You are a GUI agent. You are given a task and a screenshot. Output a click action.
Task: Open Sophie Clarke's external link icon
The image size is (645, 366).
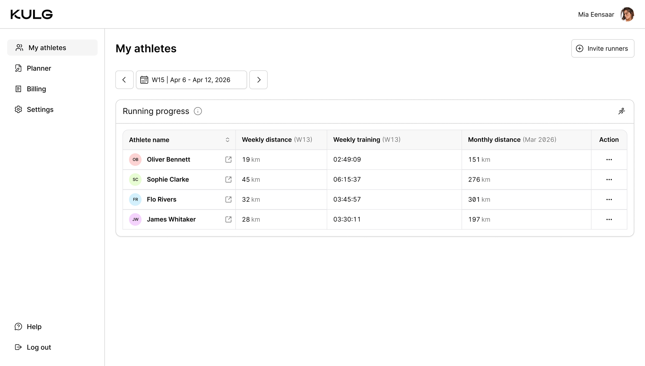pos(228,180)
